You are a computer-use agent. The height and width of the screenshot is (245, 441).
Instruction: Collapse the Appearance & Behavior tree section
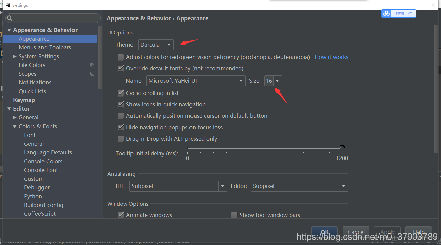[x=9, y=30]
